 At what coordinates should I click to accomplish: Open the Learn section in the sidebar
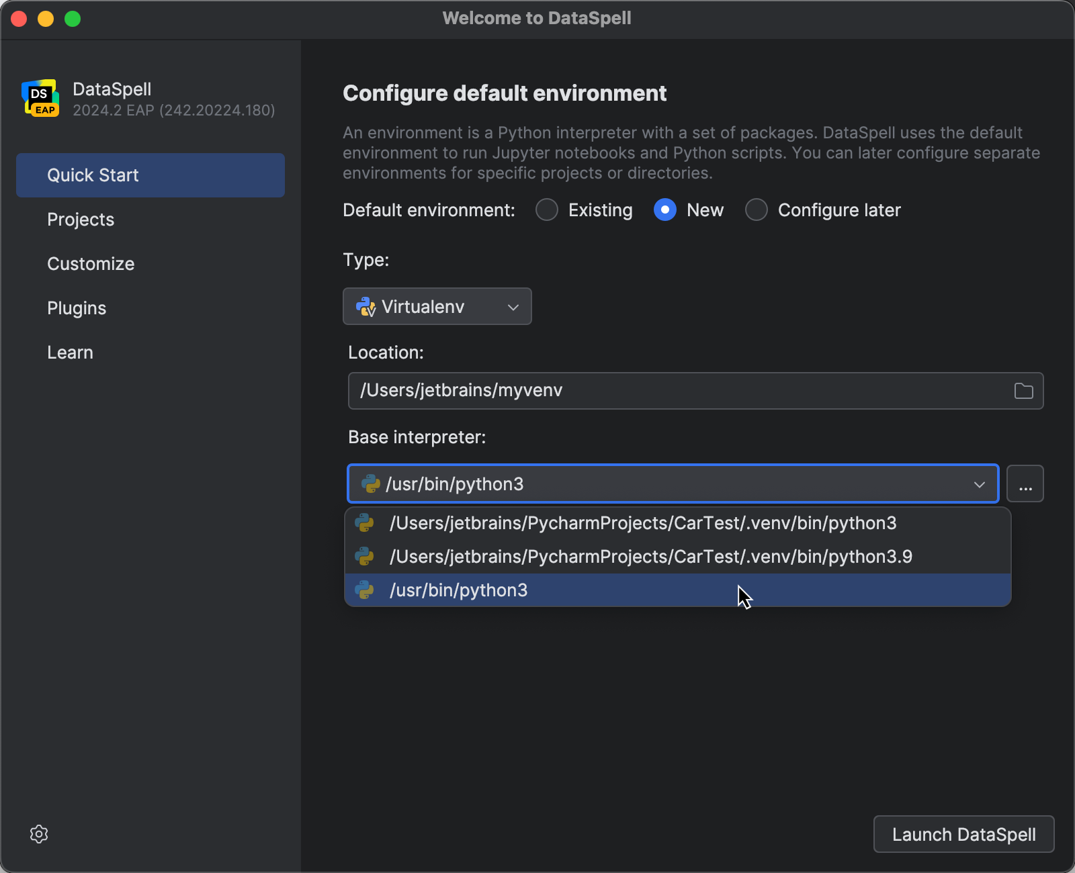pos(70,352)
